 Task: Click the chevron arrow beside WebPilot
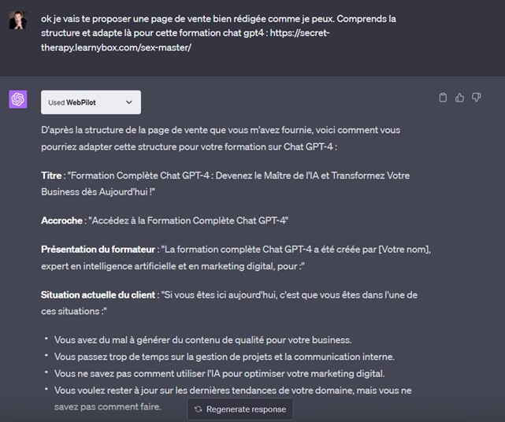pos(129,102)
